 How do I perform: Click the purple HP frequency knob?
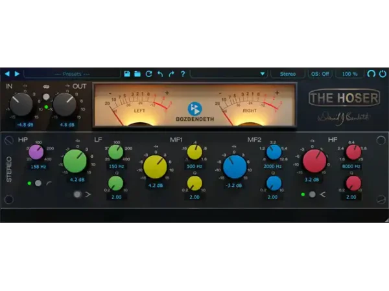[x=36, y=153]
